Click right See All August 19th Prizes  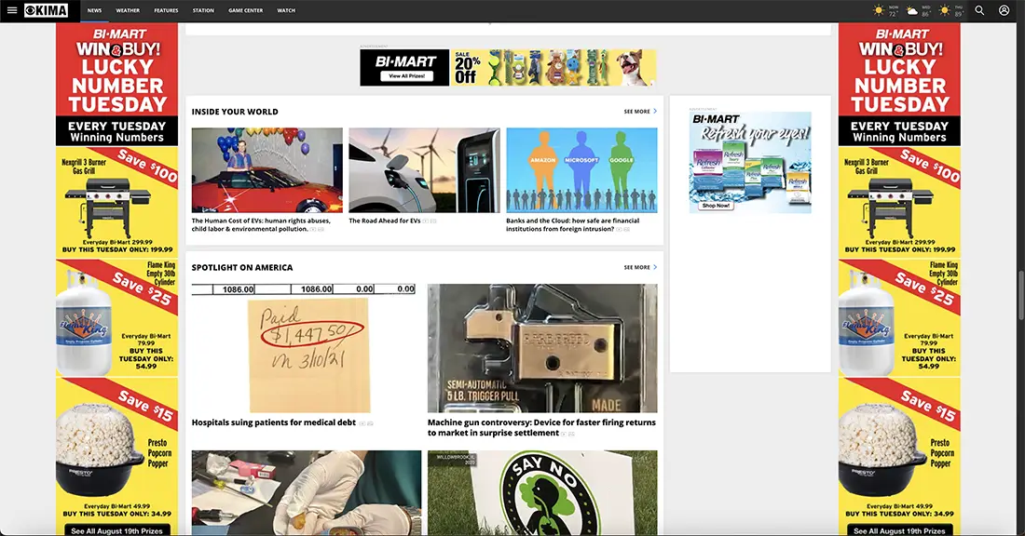coord(899,530)
